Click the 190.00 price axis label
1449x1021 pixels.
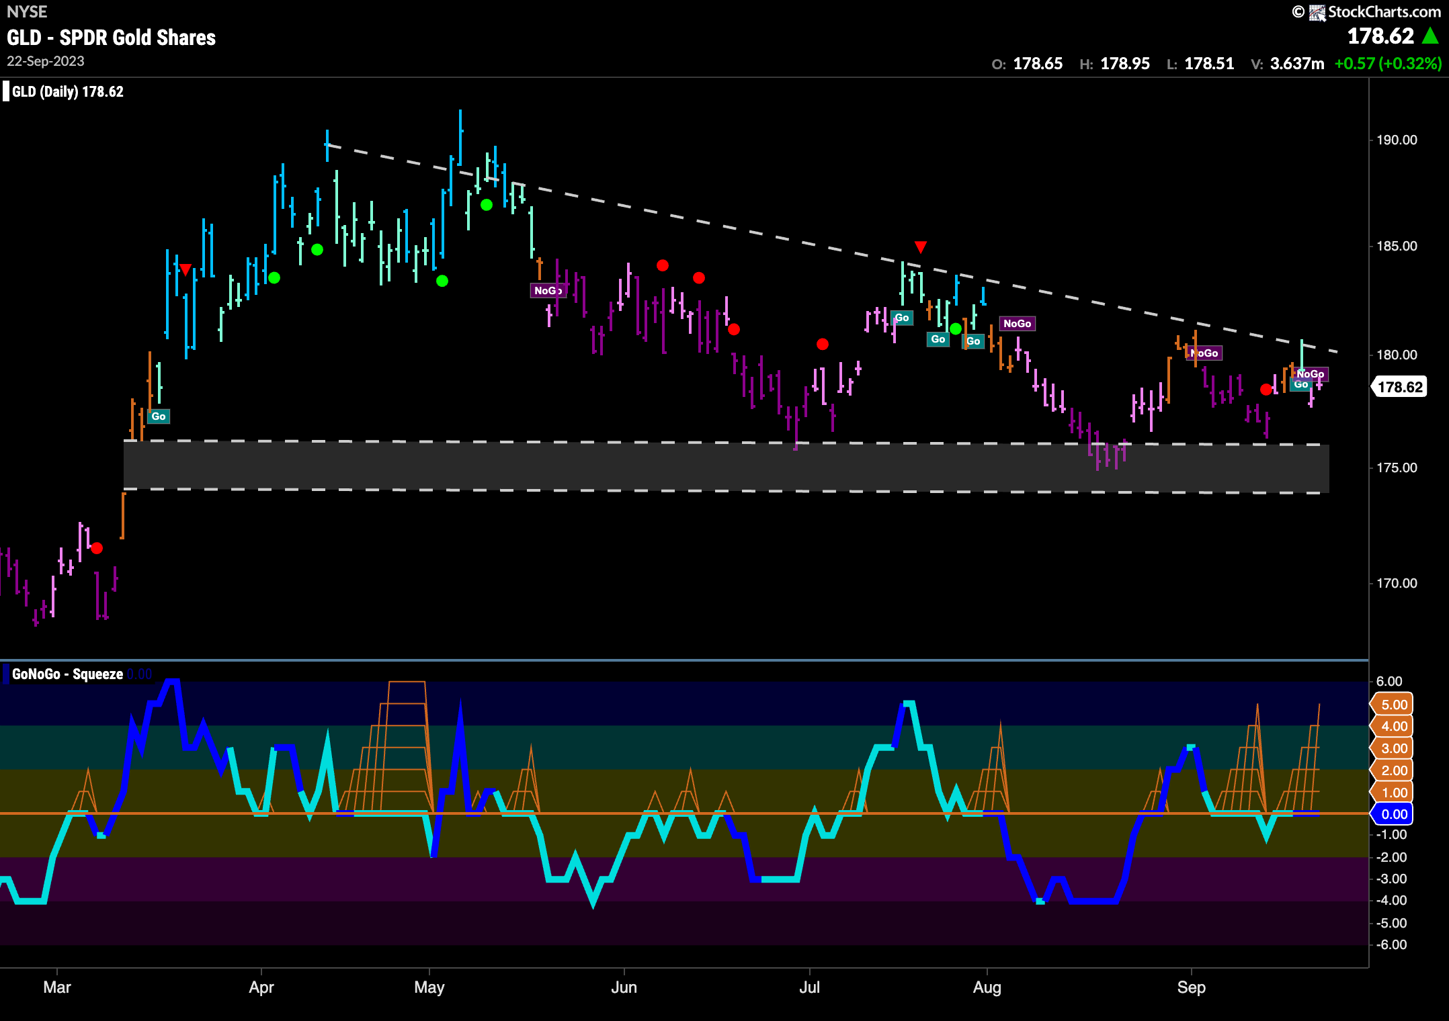tap(1397, 140)
